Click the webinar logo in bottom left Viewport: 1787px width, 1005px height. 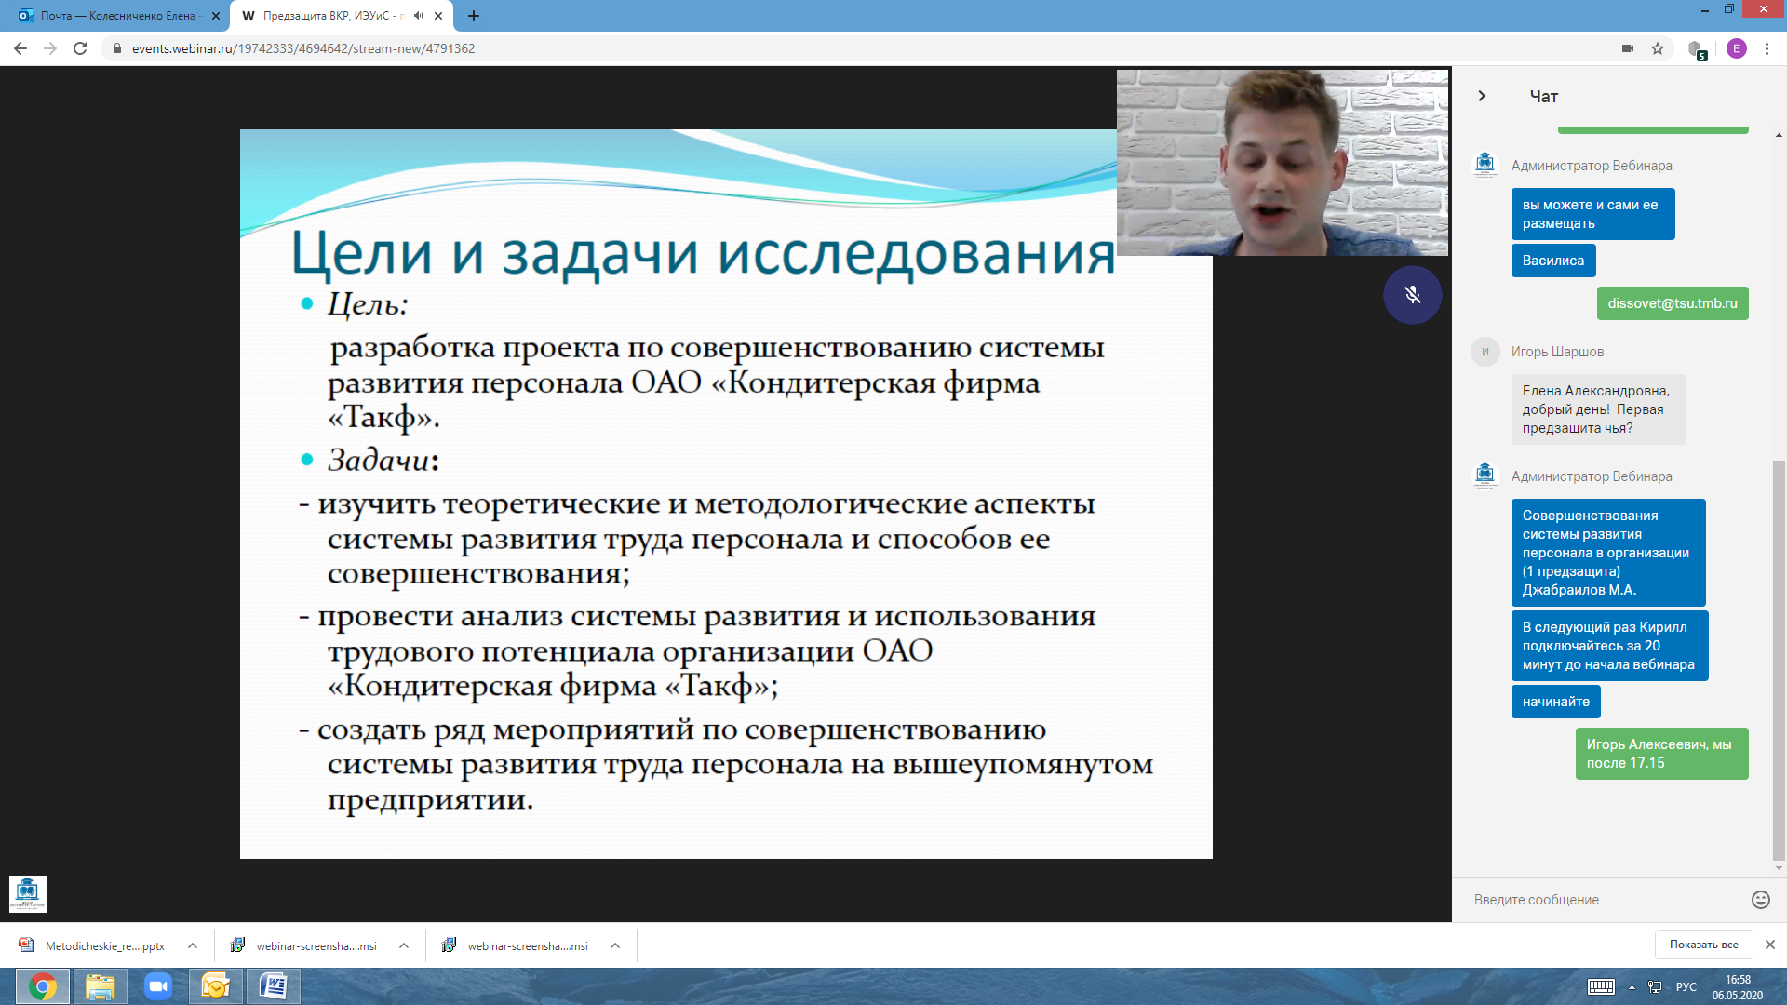pos(28,894)
